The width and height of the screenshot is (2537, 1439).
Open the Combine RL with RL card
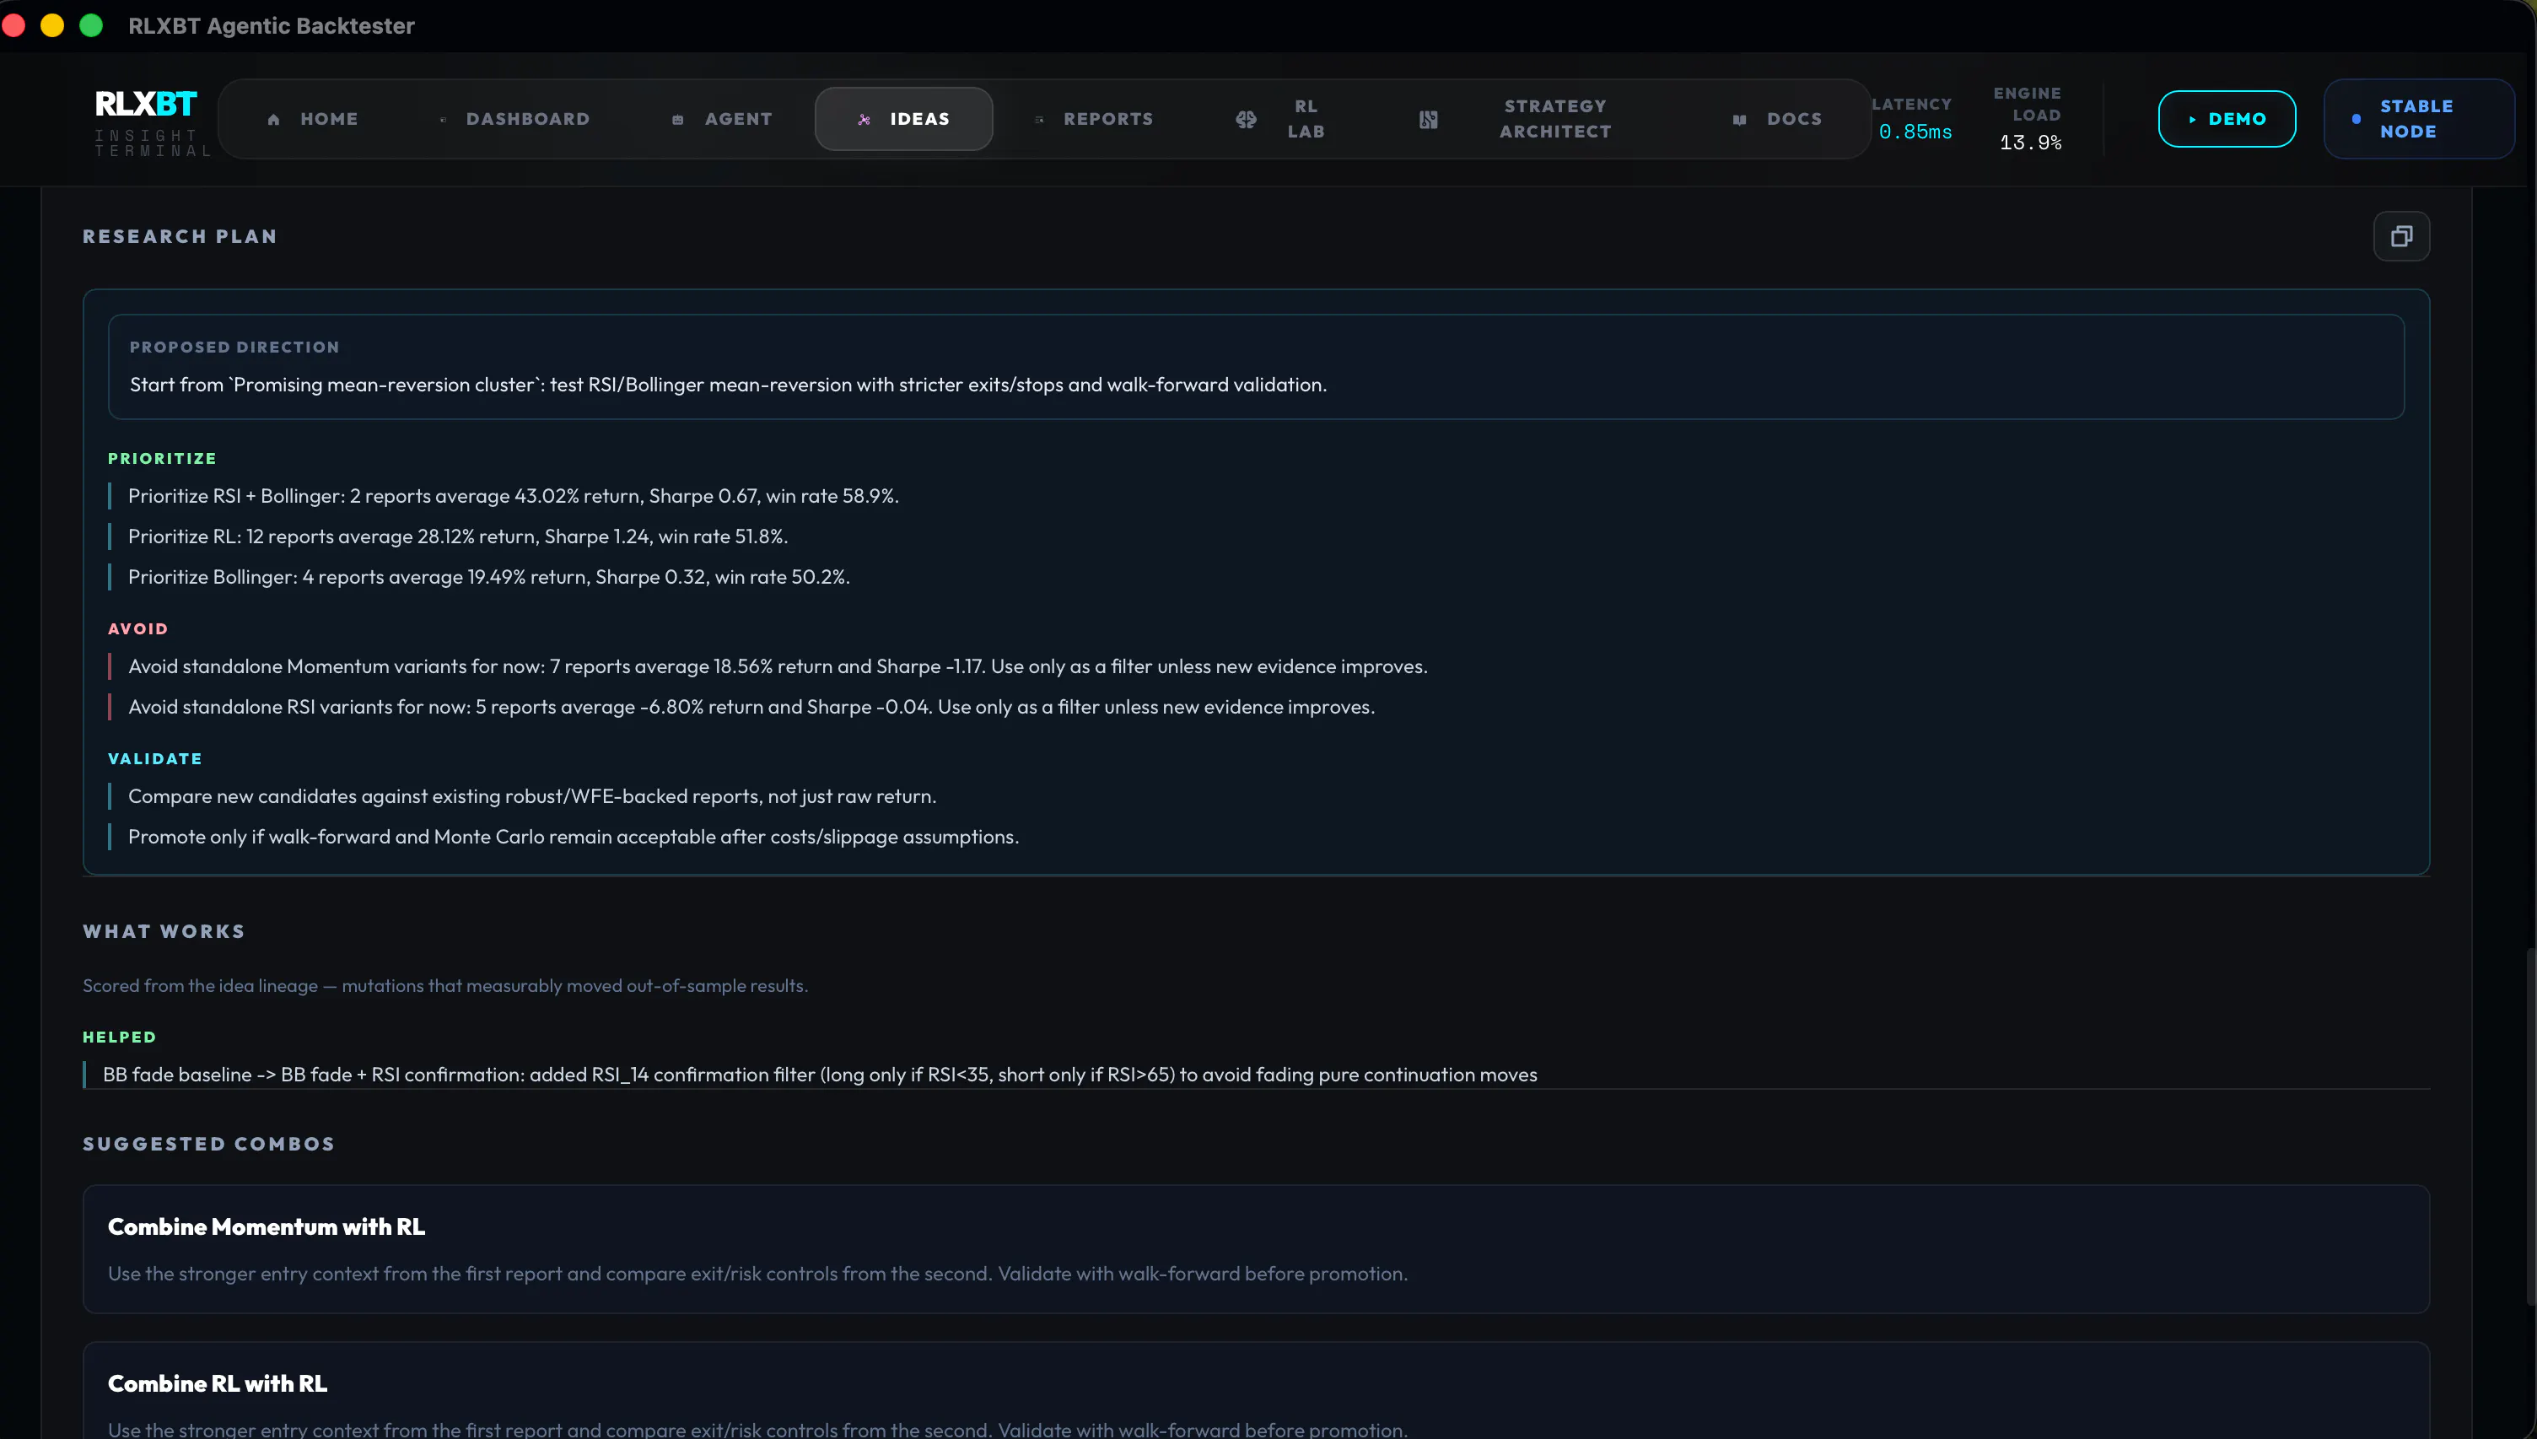(x=1256, y=1391)
